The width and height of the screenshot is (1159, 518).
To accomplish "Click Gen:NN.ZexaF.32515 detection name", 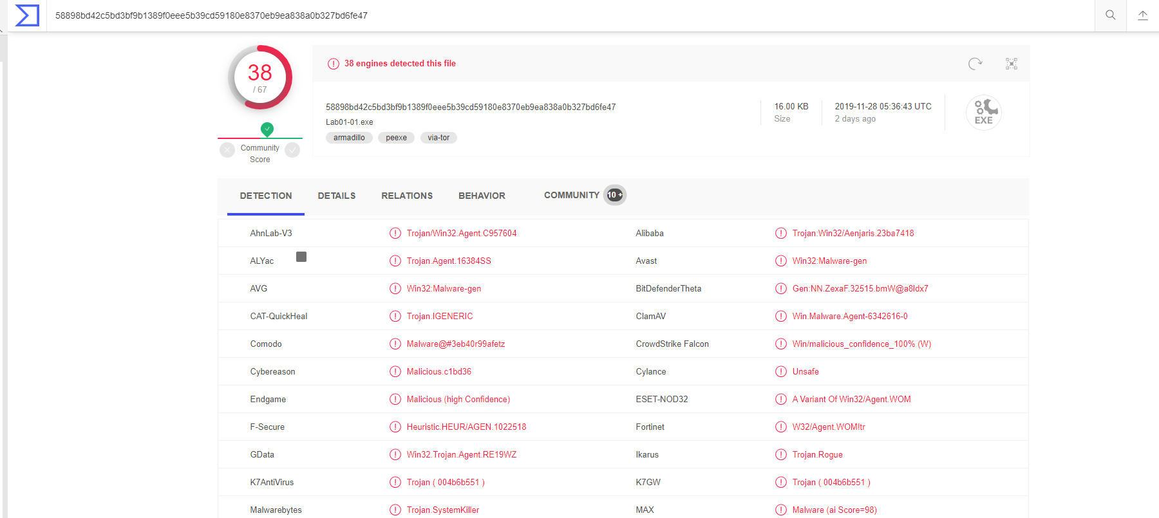I will pyautogui.click(x=860, y=288).
